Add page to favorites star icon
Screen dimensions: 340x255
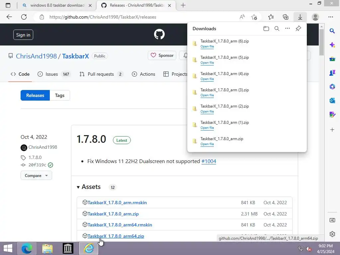254,17
